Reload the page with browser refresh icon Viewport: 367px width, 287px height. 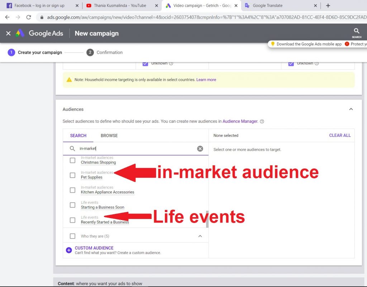coord(29,17)
